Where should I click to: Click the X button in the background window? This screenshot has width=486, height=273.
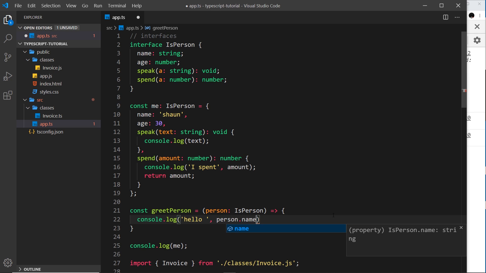pos(477,26)
